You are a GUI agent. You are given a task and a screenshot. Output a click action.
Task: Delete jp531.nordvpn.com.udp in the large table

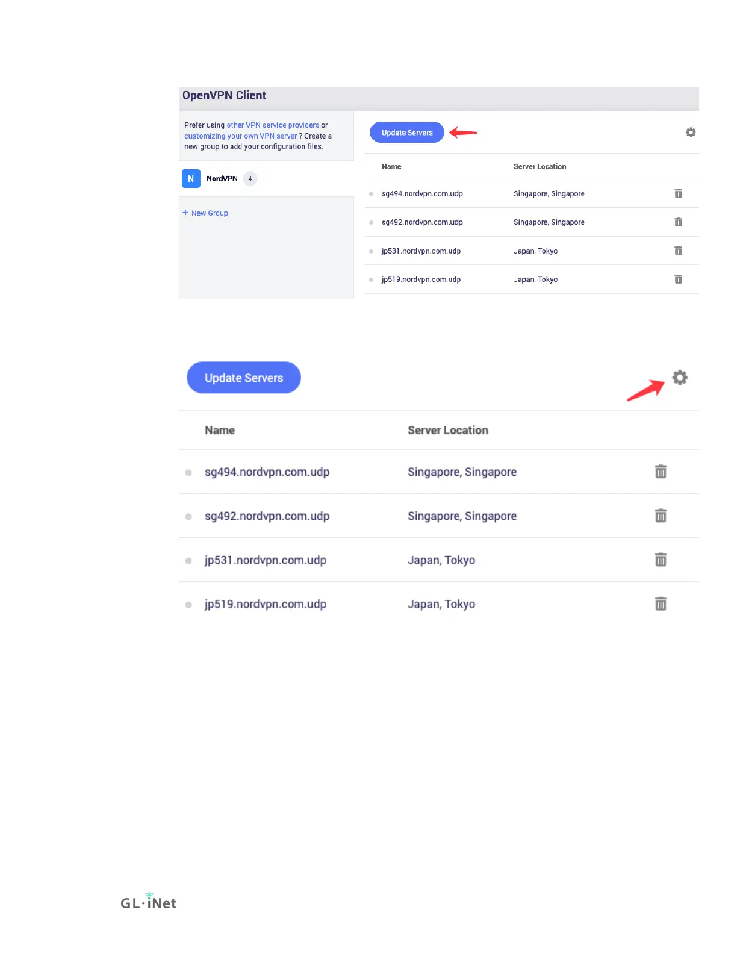[x=661, y=560]
